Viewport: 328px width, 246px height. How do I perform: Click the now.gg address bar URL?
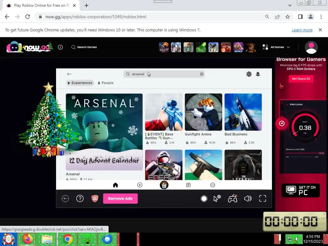pyautogui.click(x=95, y=17)
